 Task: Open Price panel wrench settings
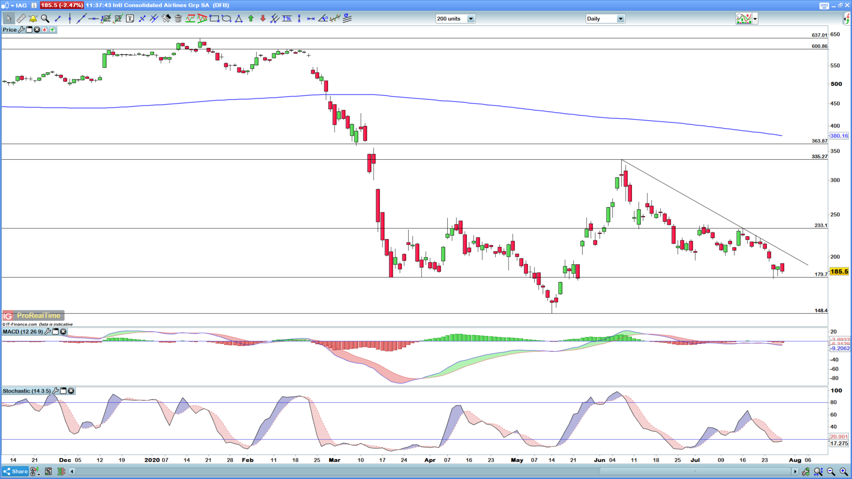tap(21, 30)
